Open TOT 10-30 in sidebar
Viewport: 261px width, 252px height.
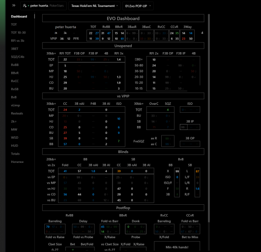coord(18,32)
